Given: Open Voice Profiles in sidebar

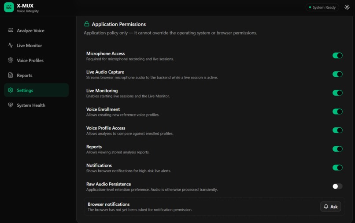Looking at the screenshot, I should click(x=36, y=60).
